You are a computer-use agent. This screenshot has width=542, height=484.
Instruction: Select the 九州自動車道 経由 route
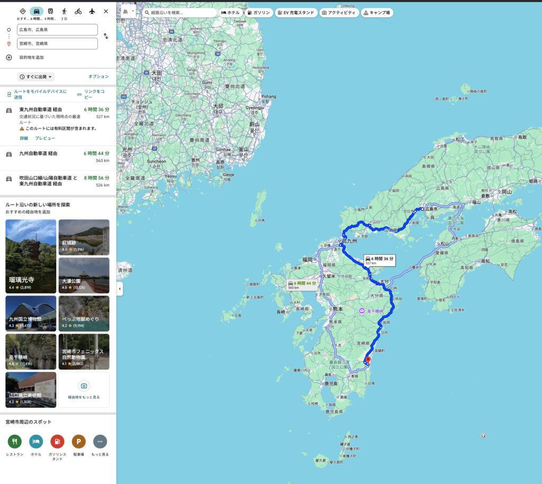click(58, 158)
